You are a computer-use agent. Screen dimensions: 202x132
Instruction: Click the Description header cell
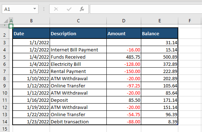tap(78, 33)
